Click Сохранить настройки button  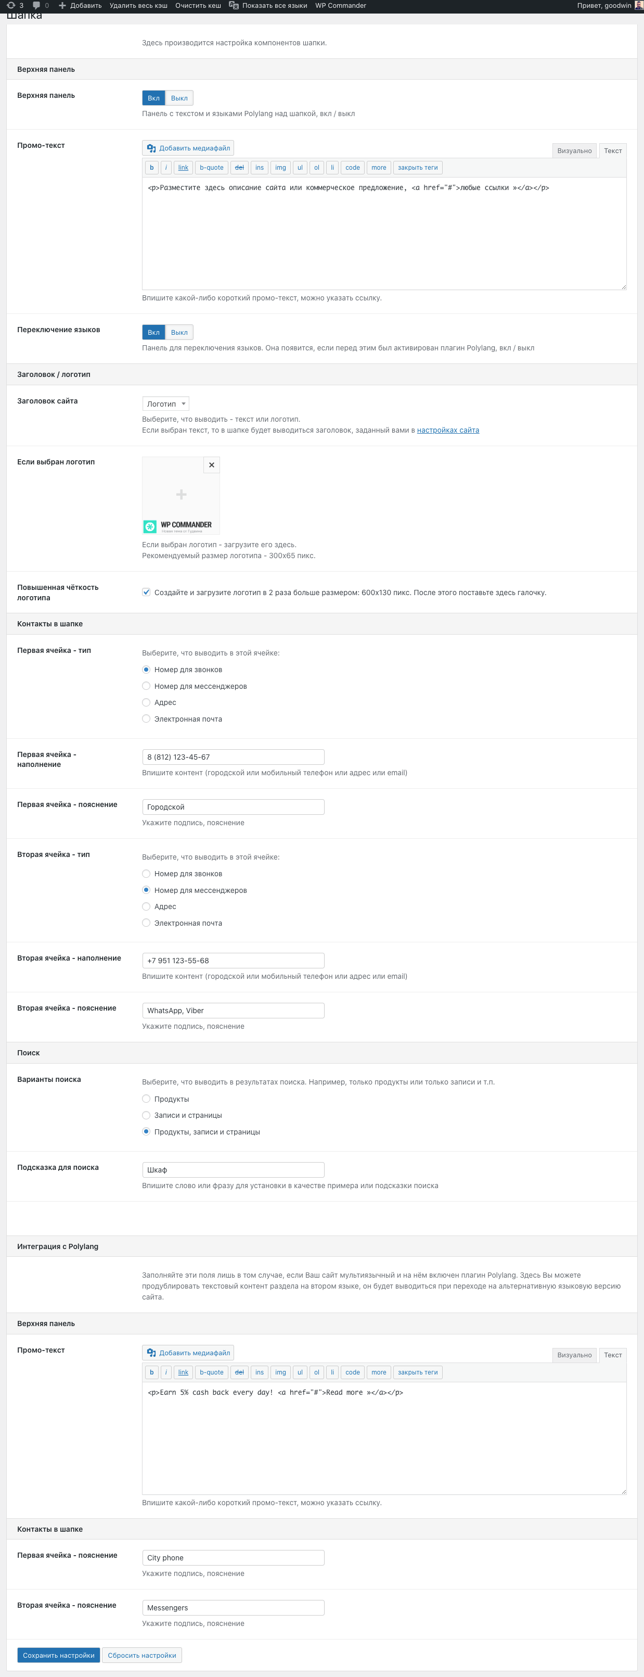59,1655
